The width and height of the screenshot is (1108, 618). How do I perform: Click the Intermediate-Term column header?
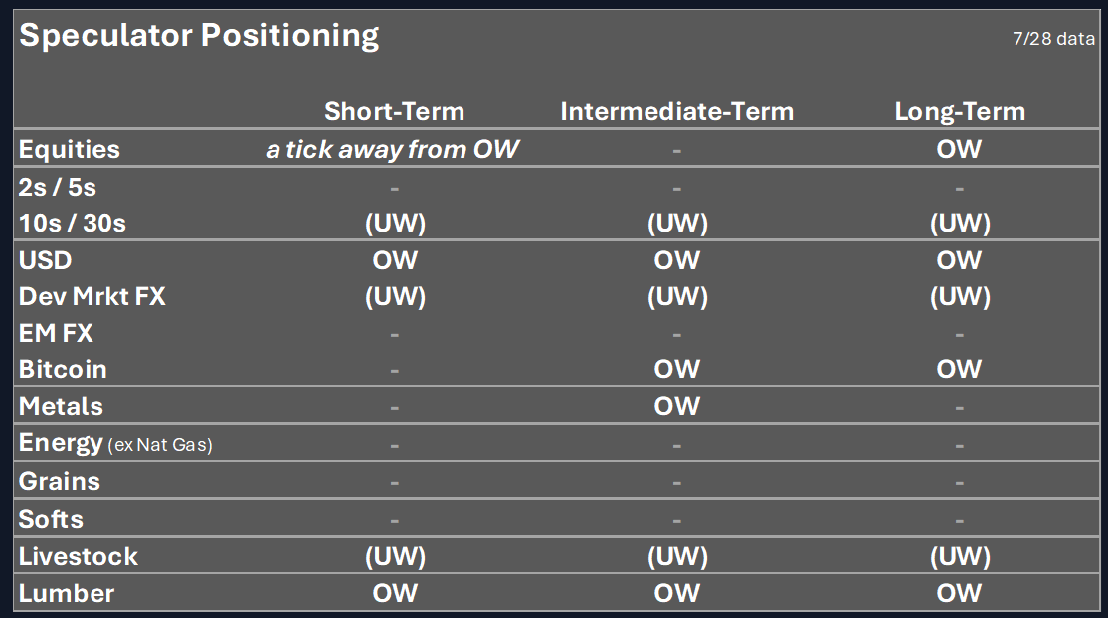pyautogui.click(x=677, y=111)
